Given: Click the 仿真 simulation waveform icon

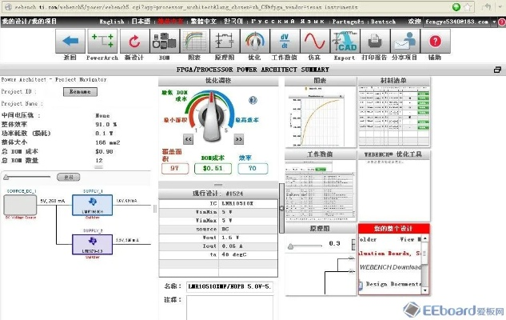Looking at the screenshot, I should pyautogui.click(x=312, y=40).
